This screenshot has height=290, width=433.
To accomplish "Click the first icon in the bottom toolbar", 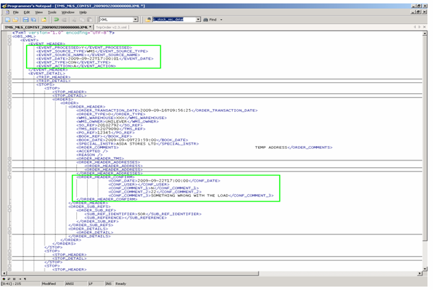I will [4, 278].
